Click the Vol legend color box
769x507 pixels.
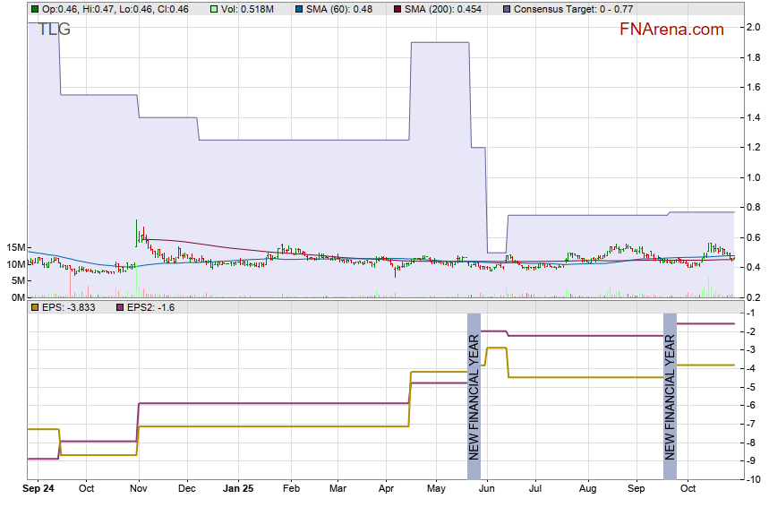(214, 9)
